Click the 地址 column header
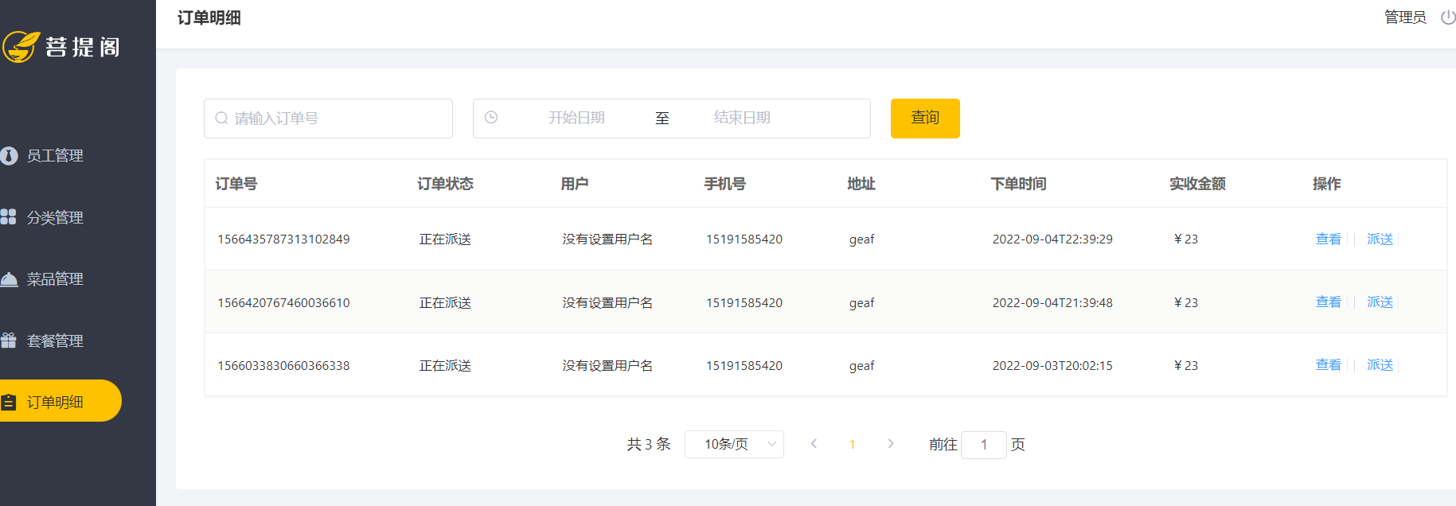This screenshot has width=1456, height=506. 861,184
